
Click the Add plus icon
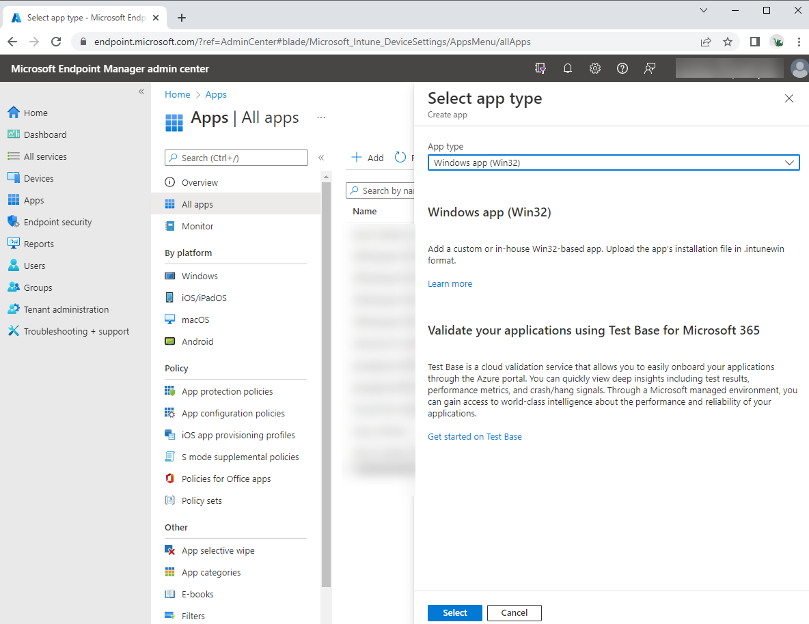(x=367, y=158)
